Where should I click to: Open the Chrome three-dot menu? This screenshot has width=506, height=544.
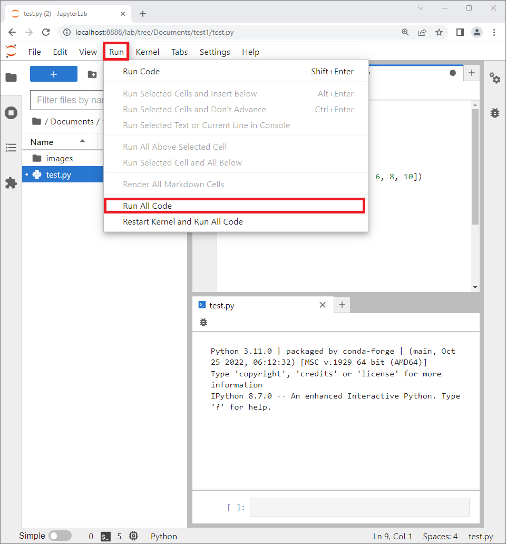(494, 32)
